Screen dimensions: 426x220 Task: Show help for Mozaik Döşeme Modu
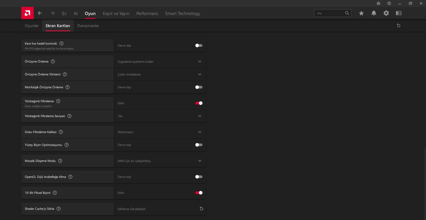pyautogui.click(x=60, y=161)
